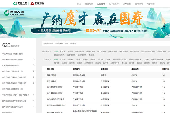Filter work location by 重庆市
This screenshot has width=170, height=113.
[93, 60]
